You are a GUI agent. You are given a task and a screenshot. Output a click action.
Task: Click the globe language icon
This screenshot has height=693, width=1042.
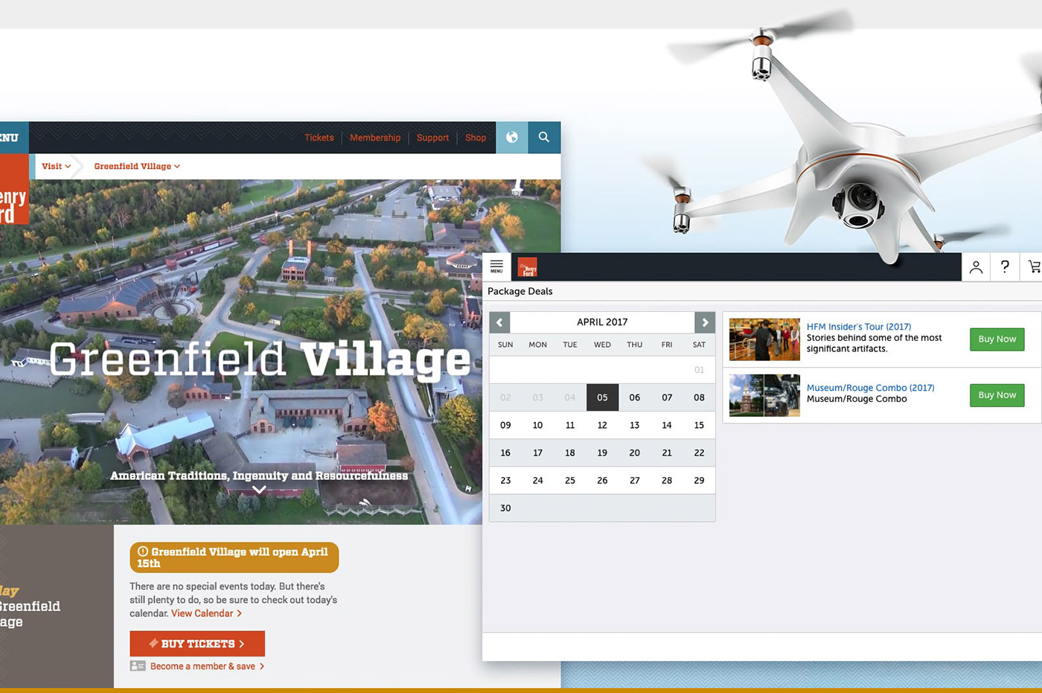(x=511, y=138)
